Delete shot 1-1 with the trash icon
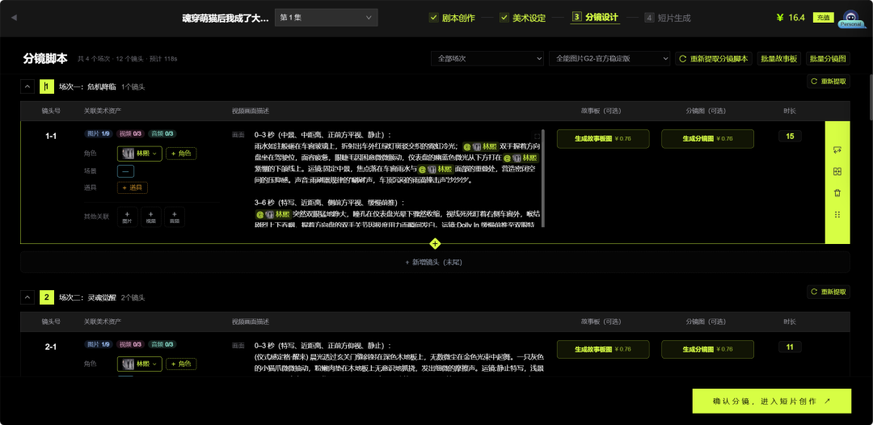The image size is (873, 425). [837, 193]
